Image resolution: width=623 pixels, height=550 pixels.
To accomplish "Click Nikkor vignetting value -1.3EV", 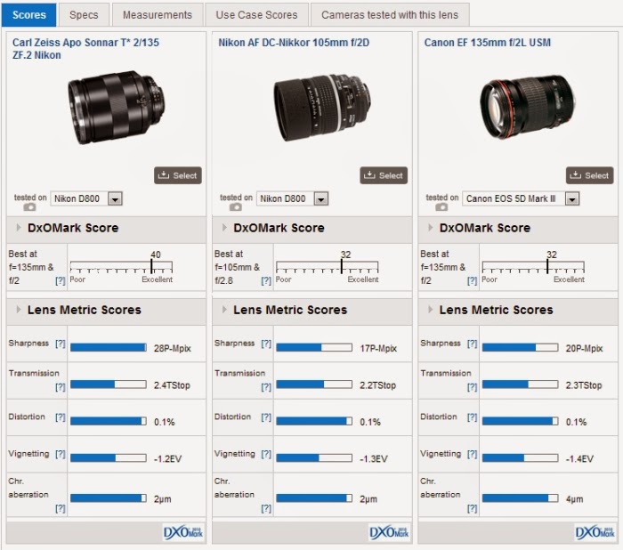I will pyautogui.click(x=374, y=459).
